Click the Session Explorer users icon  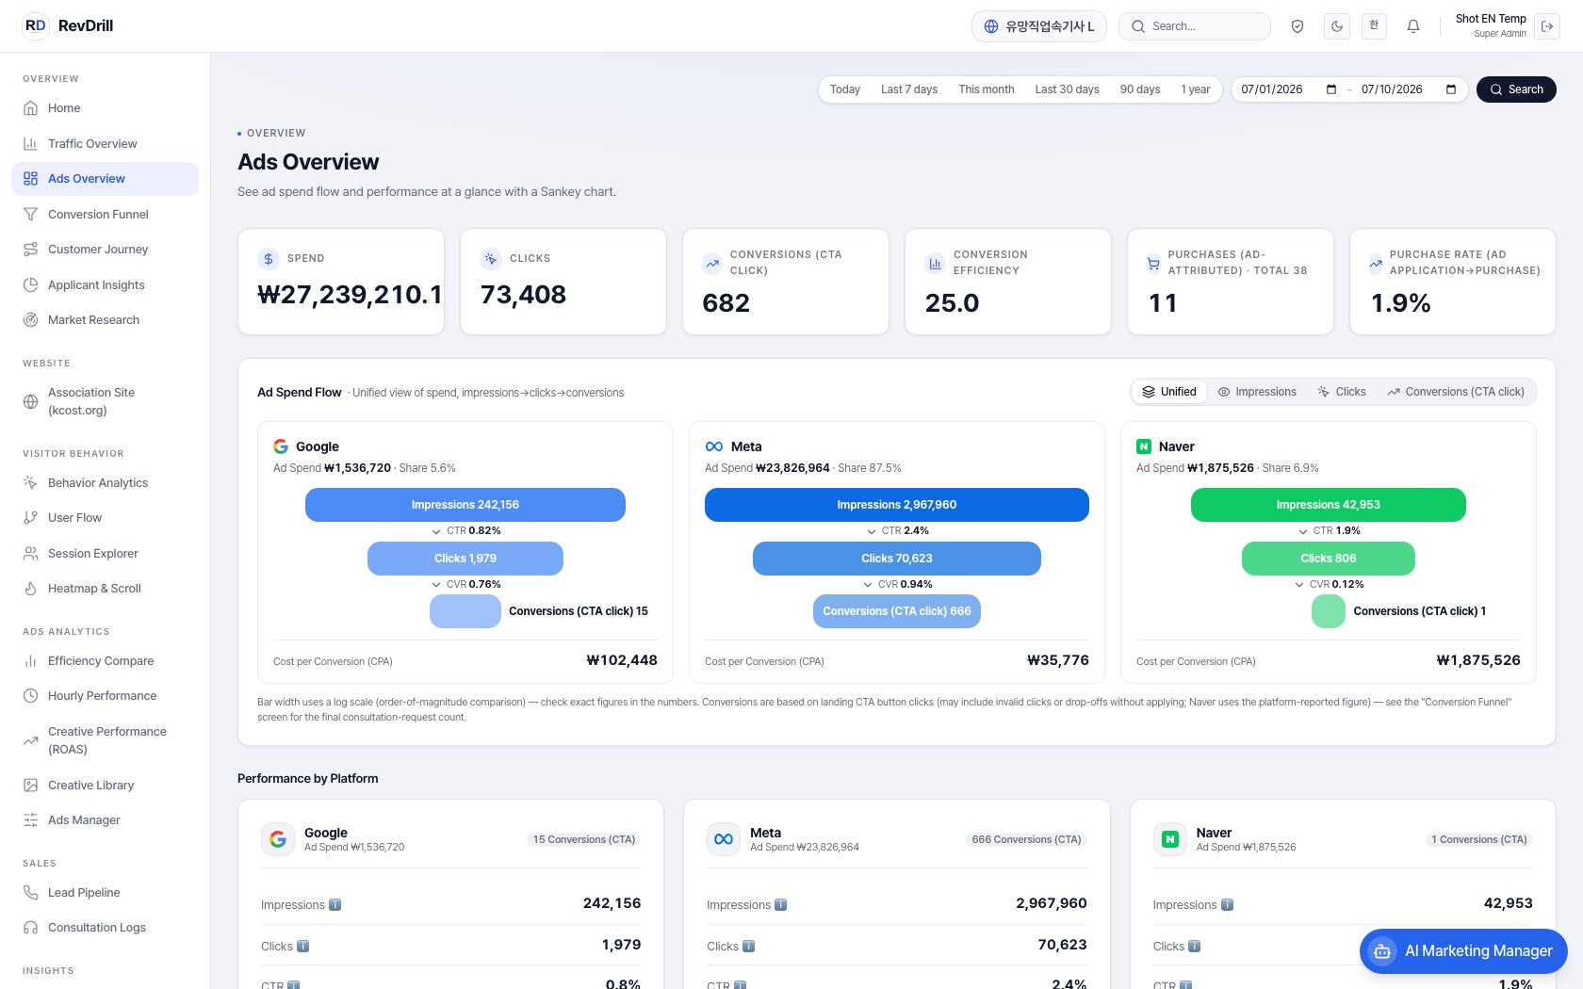(x=30, y=553)
